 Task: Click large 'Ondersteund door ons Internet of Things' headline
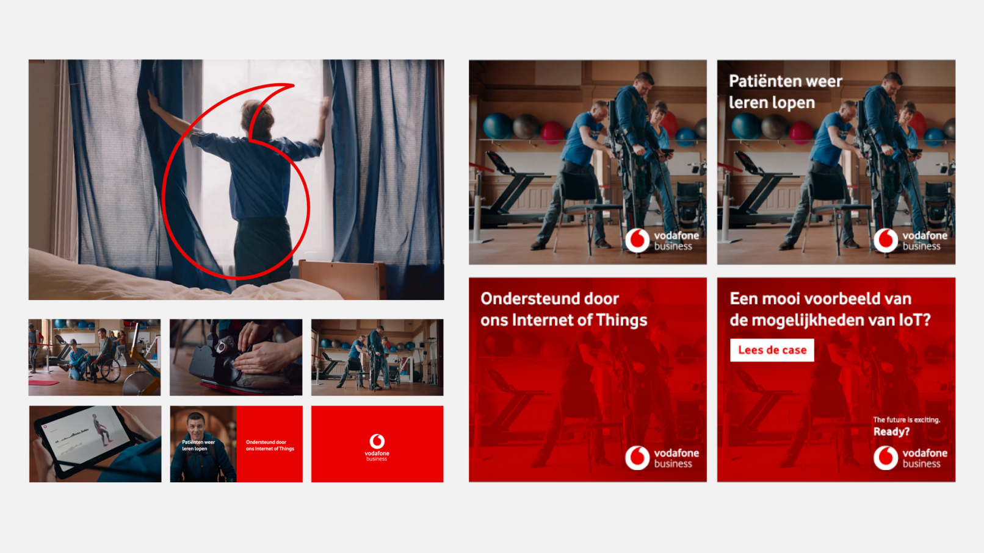click(x=563, y=309)
